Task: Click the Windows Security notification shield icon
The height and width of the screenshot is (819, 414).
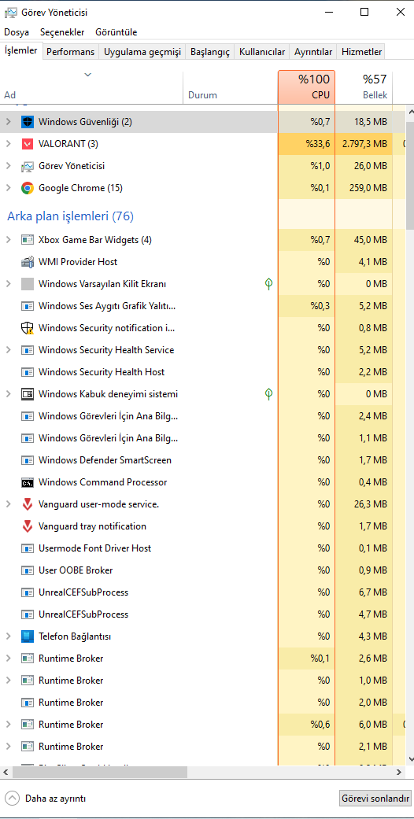Action: point(28,328)
